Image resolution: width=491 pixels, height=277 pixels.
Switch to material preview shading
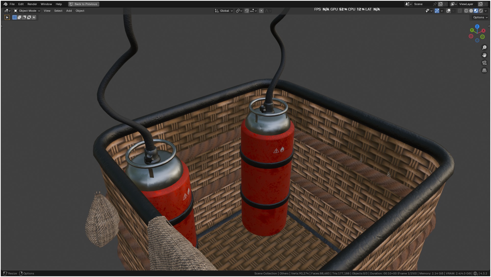476,11
